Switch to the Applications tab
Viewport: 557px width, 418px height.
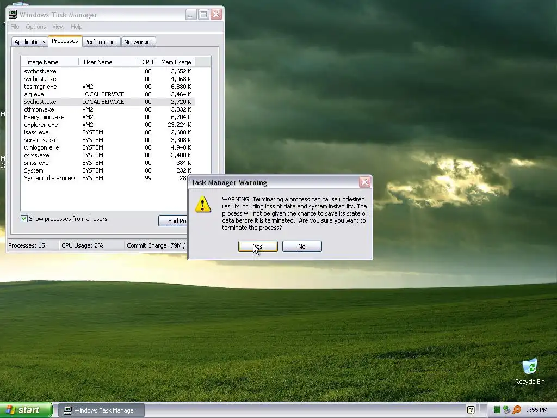coord(30,42)
